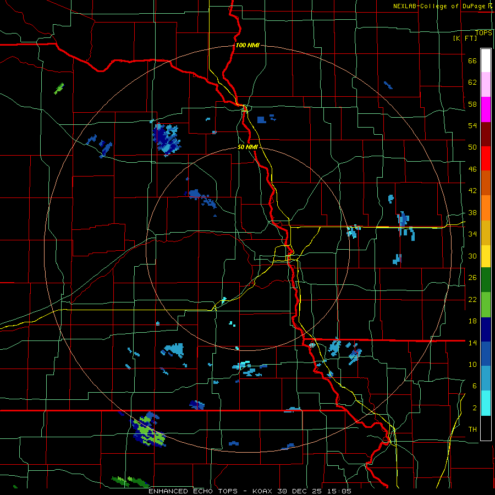Viewport: 495px width, 495px height.
Task: Click the "46" legend value
Action: 472,169
